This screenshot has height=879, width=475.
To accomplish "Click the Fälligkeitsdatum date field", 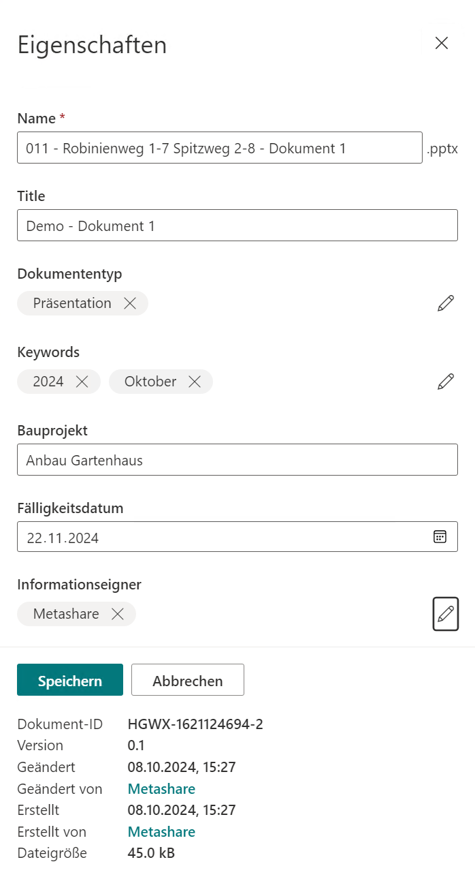I will (x=218, y=538).
